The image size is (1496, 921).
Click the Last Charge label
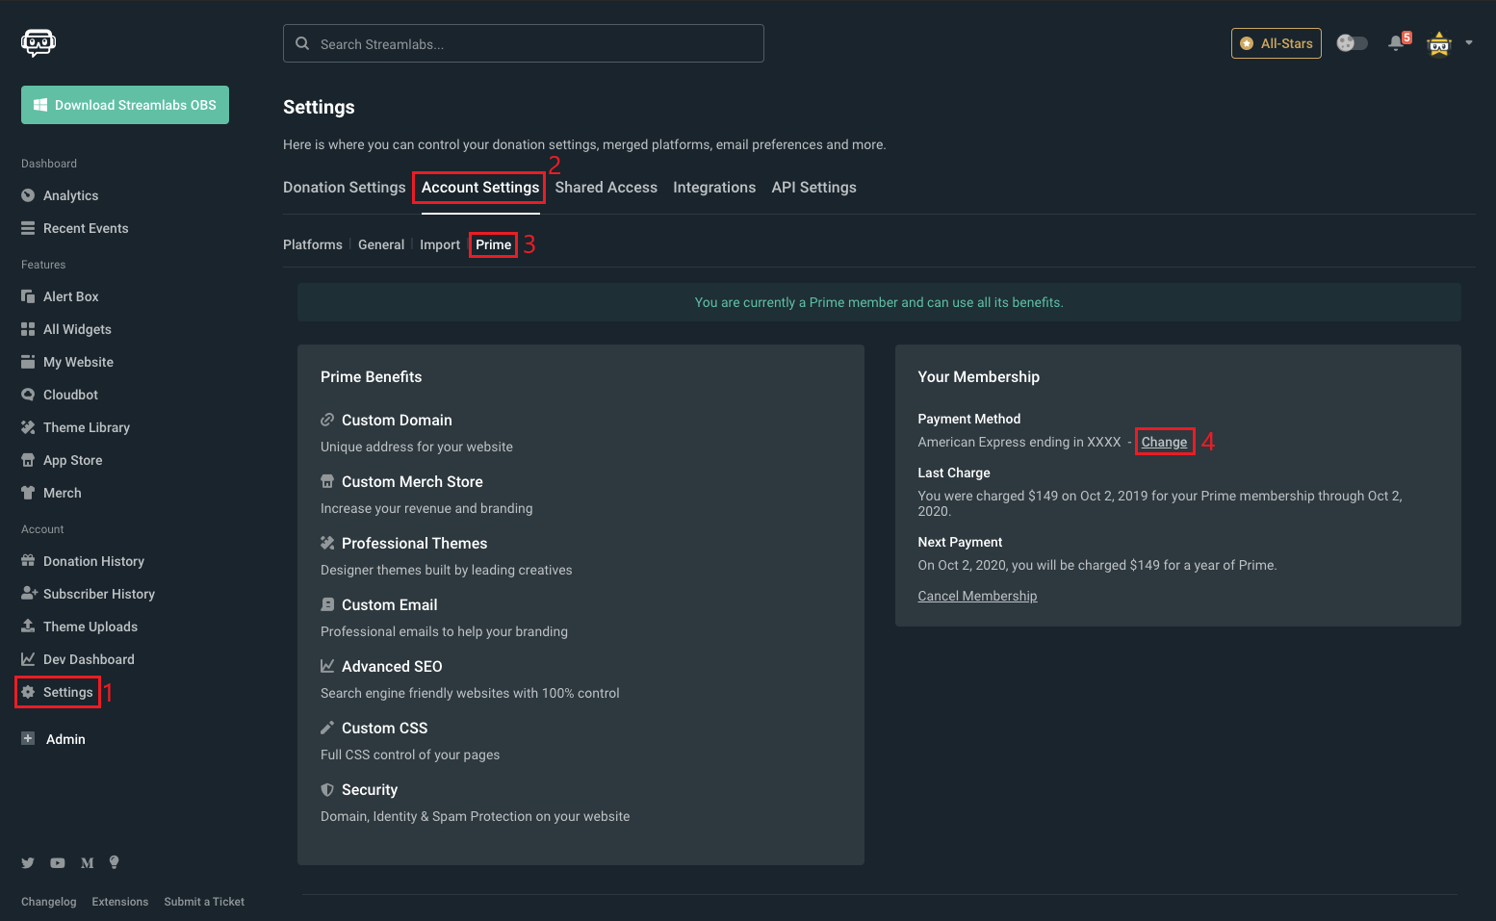pyautogui.click(x=954, y=473)
